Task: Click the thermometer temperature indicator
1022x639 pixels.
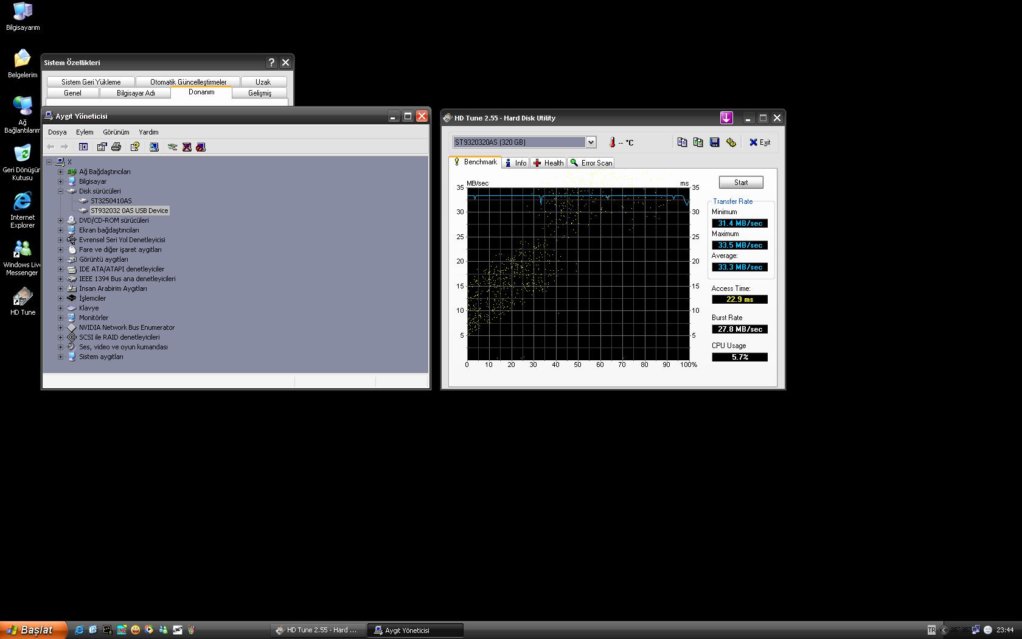Action: coord(613,142)
